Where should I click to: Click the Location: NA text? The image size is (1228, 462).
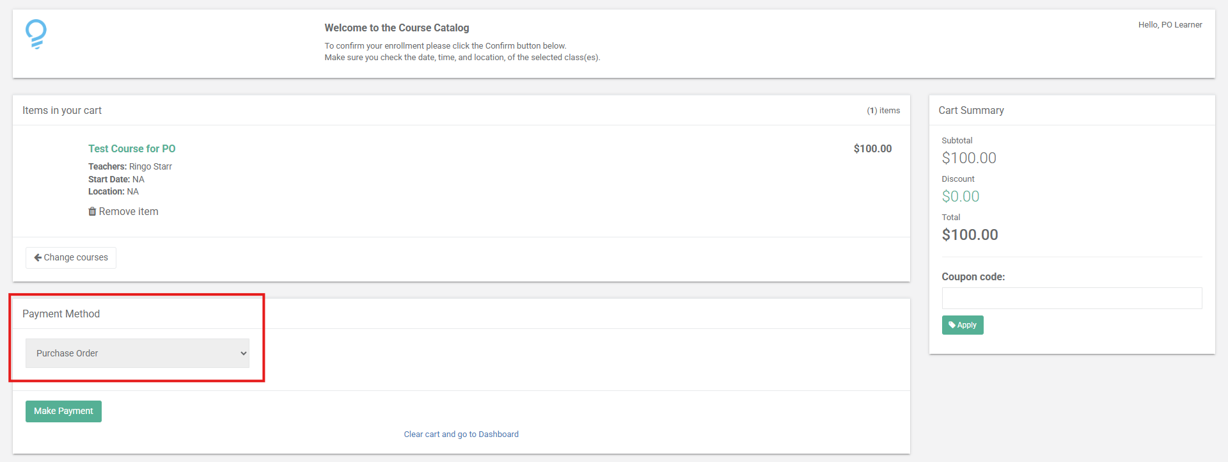(x=113, y=191)
